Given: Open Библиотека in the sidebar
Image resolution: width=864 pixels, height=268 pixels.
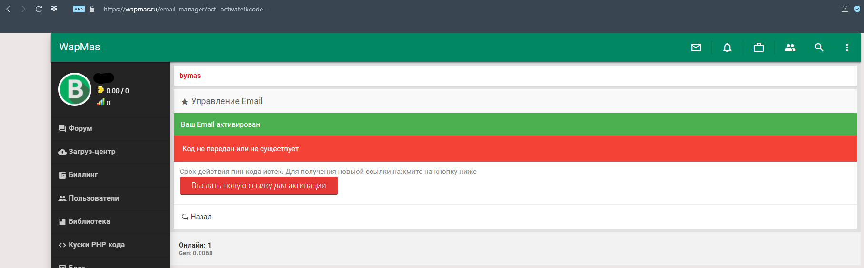Looking at the screenshot, I should (89, 221).
